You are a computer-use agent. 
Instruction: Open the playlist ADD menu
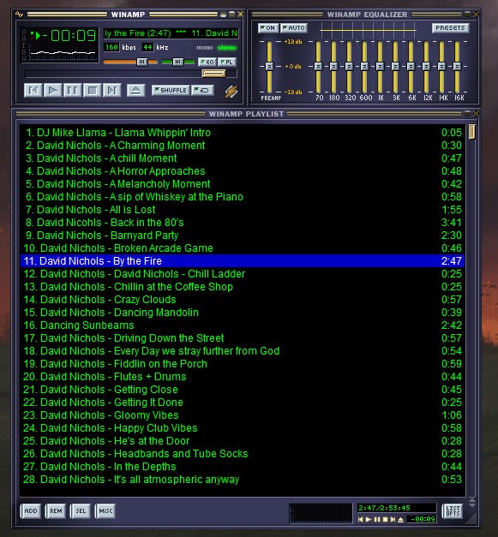pos(31,511)
